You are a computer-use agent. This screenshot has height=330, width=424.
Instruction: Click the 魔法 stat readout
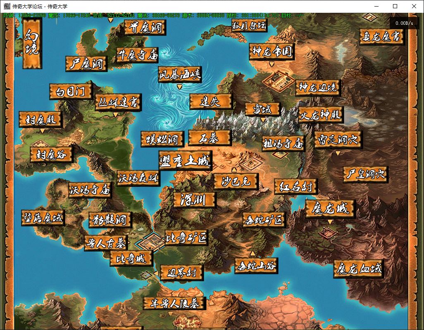point(158,15)
